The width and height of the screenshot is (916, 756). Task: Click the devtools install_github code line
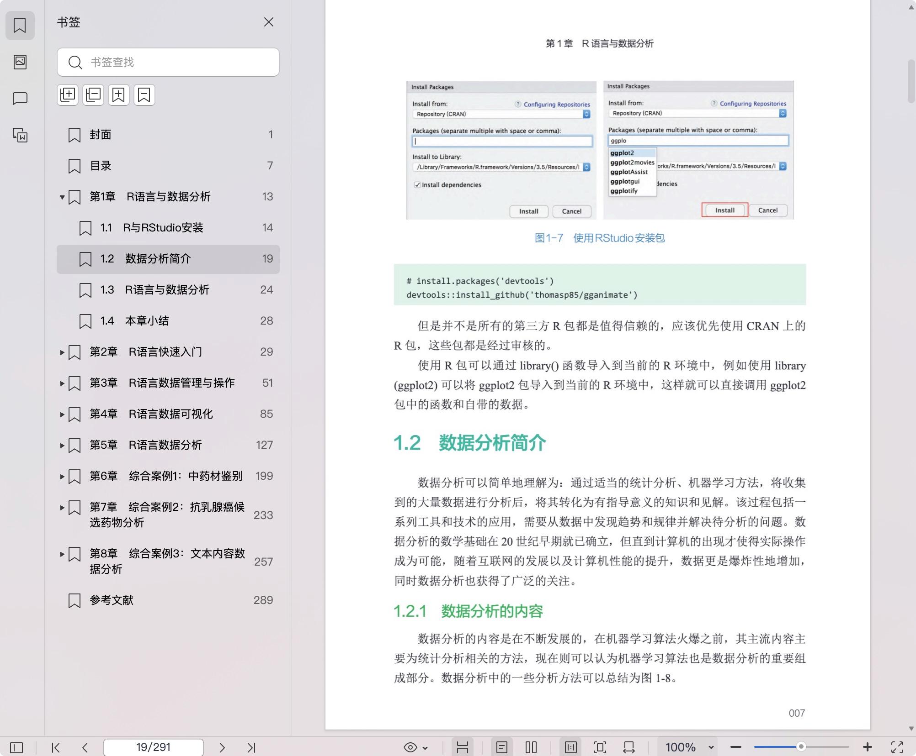pyautogui.click(x=522, y=295)
